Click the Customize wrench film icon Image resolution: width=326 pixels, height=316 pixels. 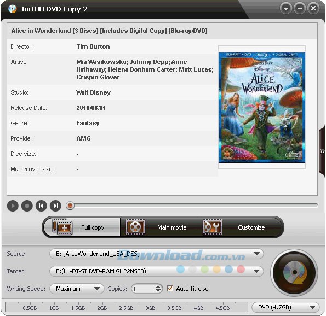[212, 227]
